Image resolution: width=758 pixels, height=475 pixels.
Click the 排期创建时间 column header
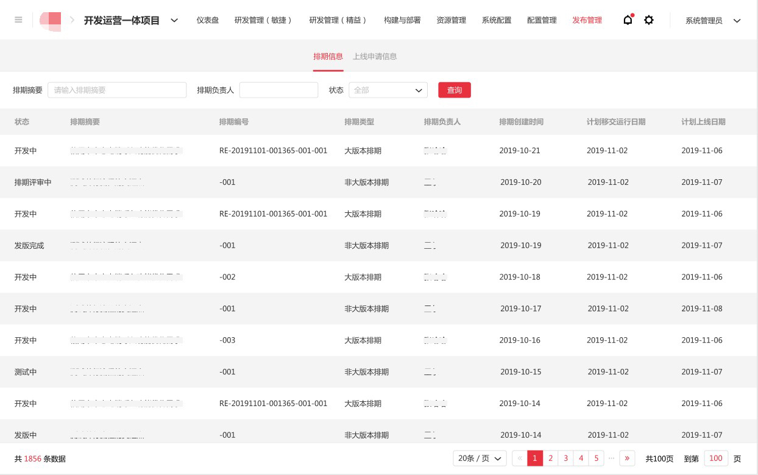[520, 122]
